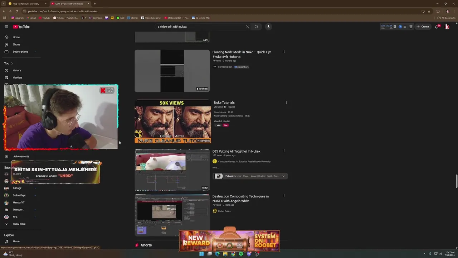Open the YouTube guide hamburger menu

click(6, 27)
